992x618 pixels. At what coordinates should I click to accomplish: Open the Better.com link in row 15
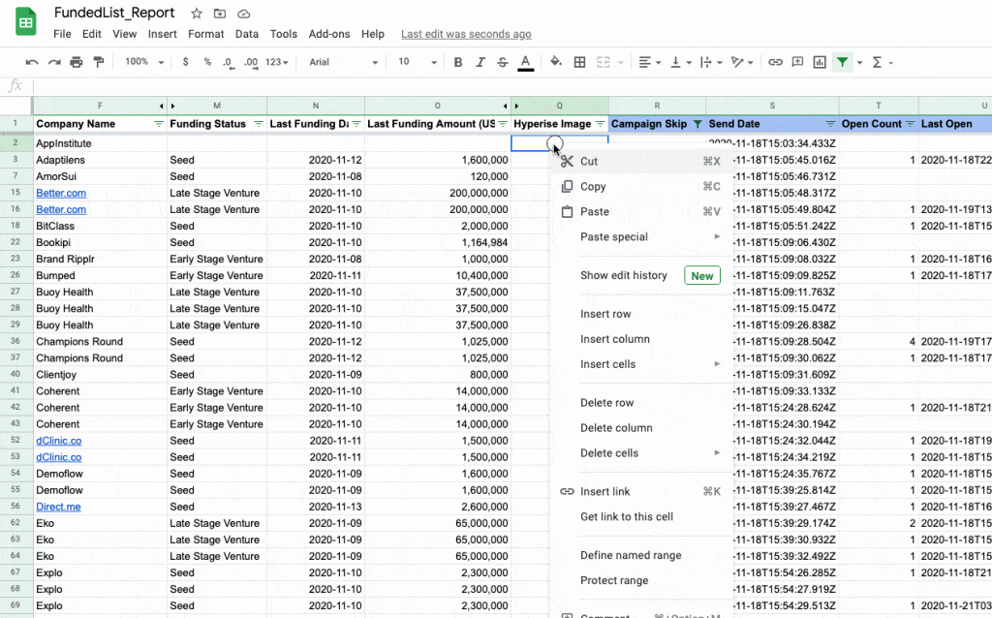pyautogui.click(x=61, y=193)
